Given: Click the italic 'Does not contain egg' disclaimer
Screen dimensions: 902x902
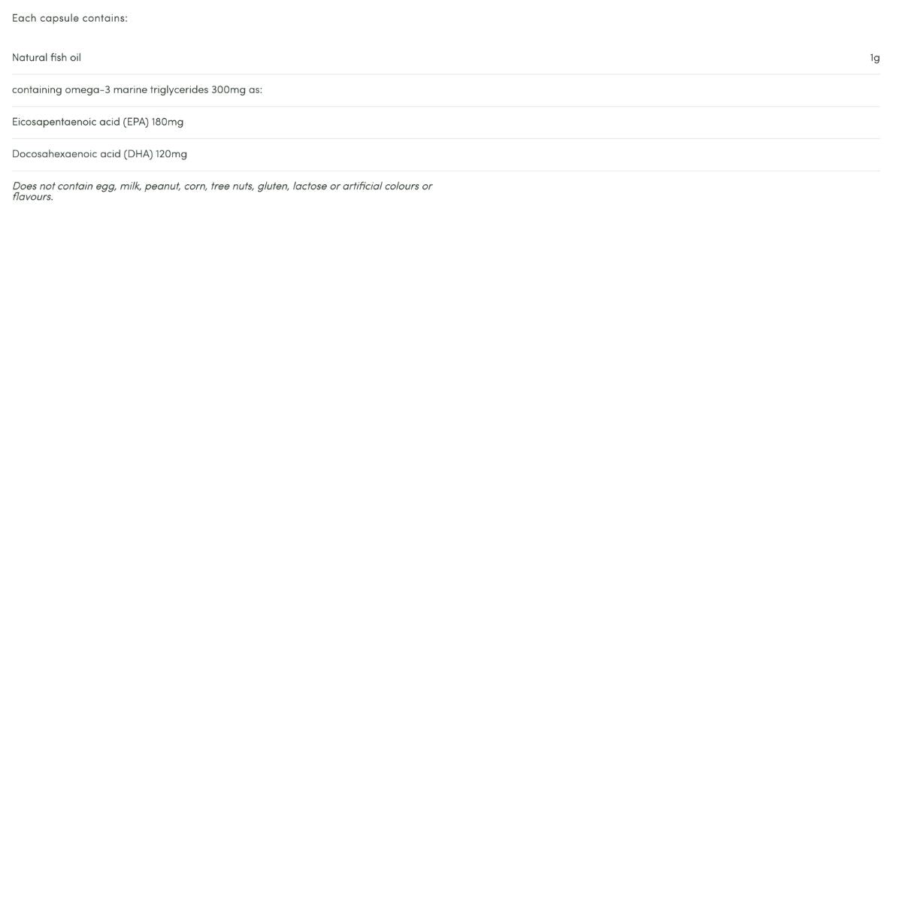Looking at the screenshot, I should 222,191.
